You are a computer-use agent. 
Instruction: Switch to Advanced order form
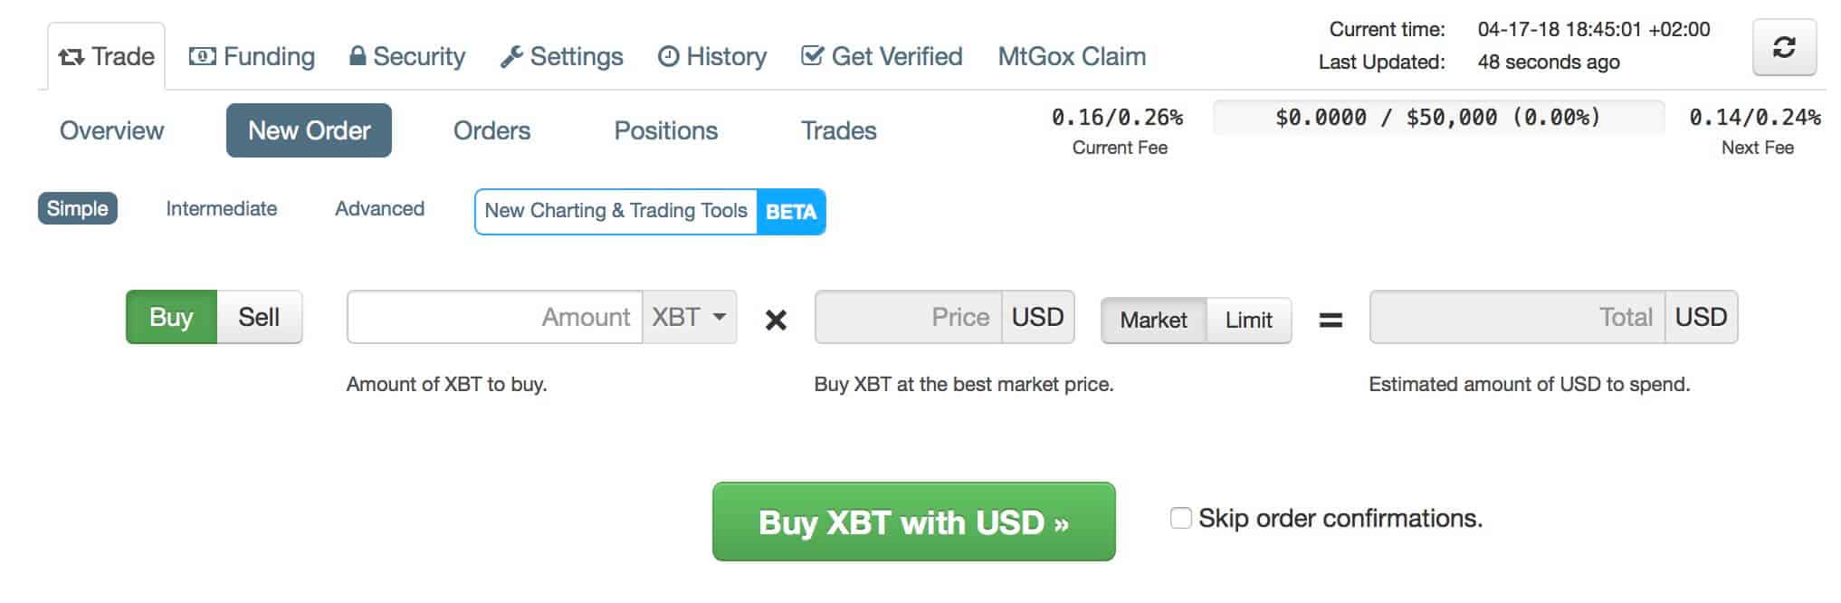[379, 208]
